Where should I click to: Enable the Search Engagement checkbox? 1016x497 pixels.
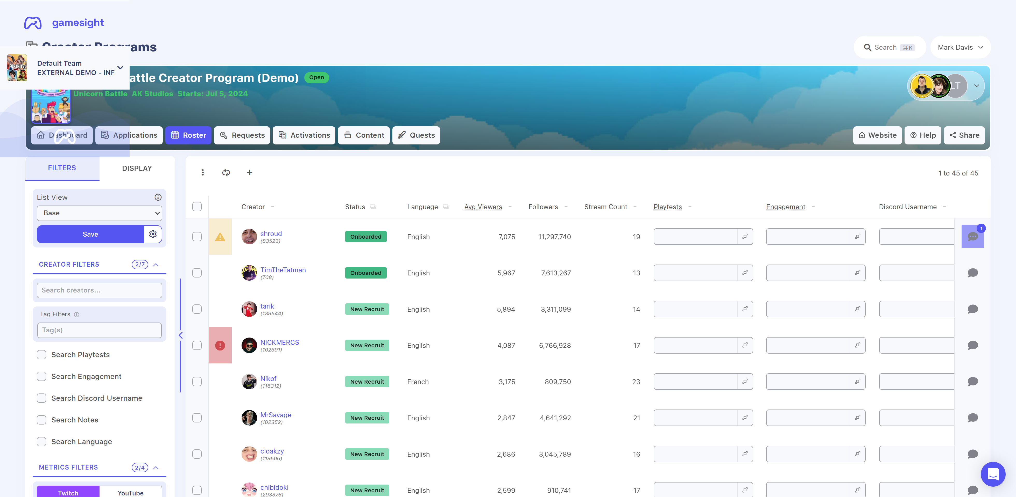click(41, 376)
